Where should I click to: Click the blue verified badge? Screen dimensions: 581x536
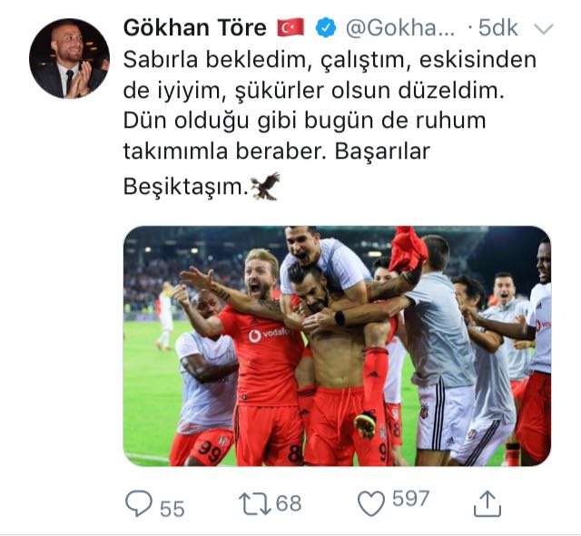(x=325, y=28)
